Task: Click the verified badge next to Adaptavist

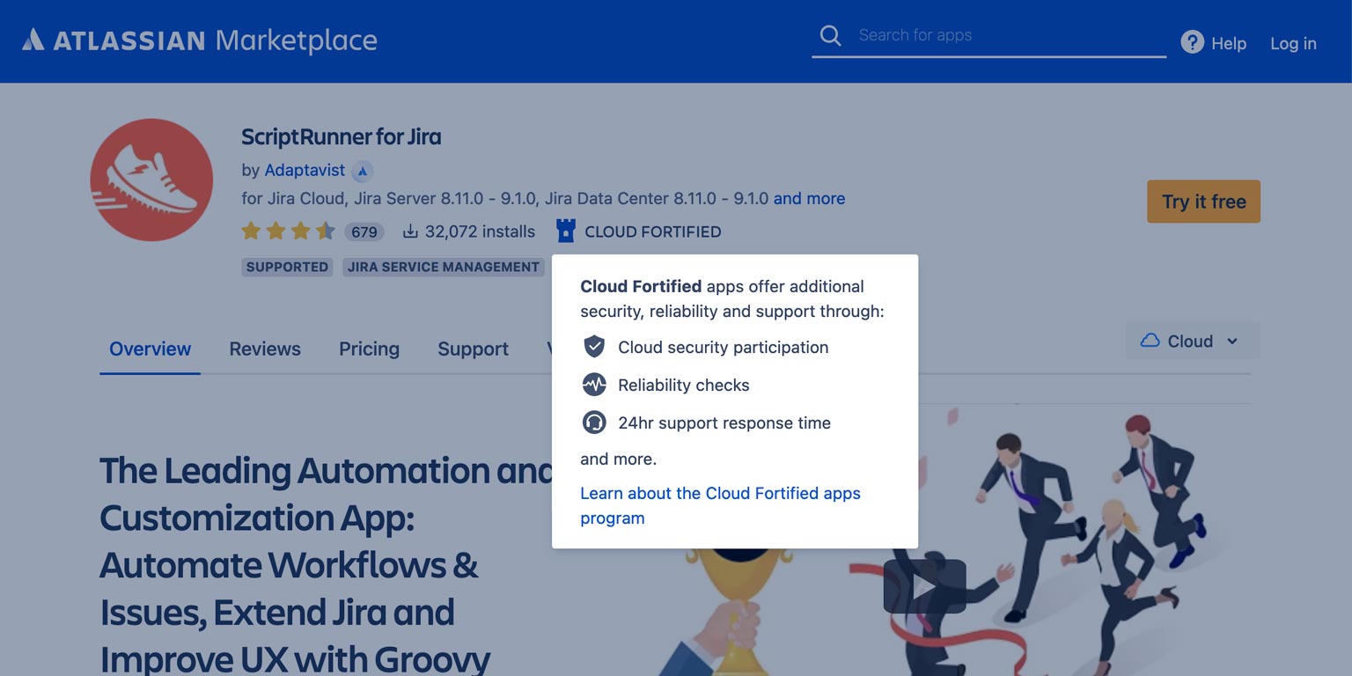Action: point(362,171)
